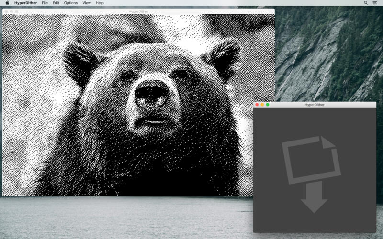Viewport: 383px width, 239px height.
Task: Open the File menu
Action: pyautogui.click(x=45, y=3)
